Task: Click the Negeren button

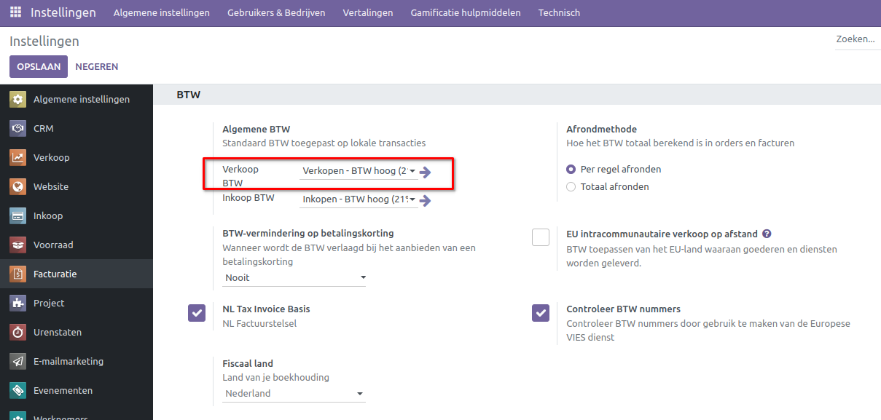Action: point(96,66)
